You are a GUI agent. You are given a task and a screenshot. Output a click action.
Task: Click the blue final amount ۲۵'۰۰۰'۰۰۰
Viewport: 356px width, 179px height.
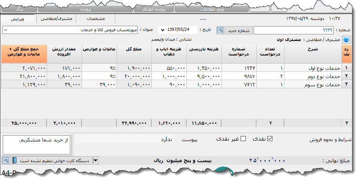(x=267, y=161)
